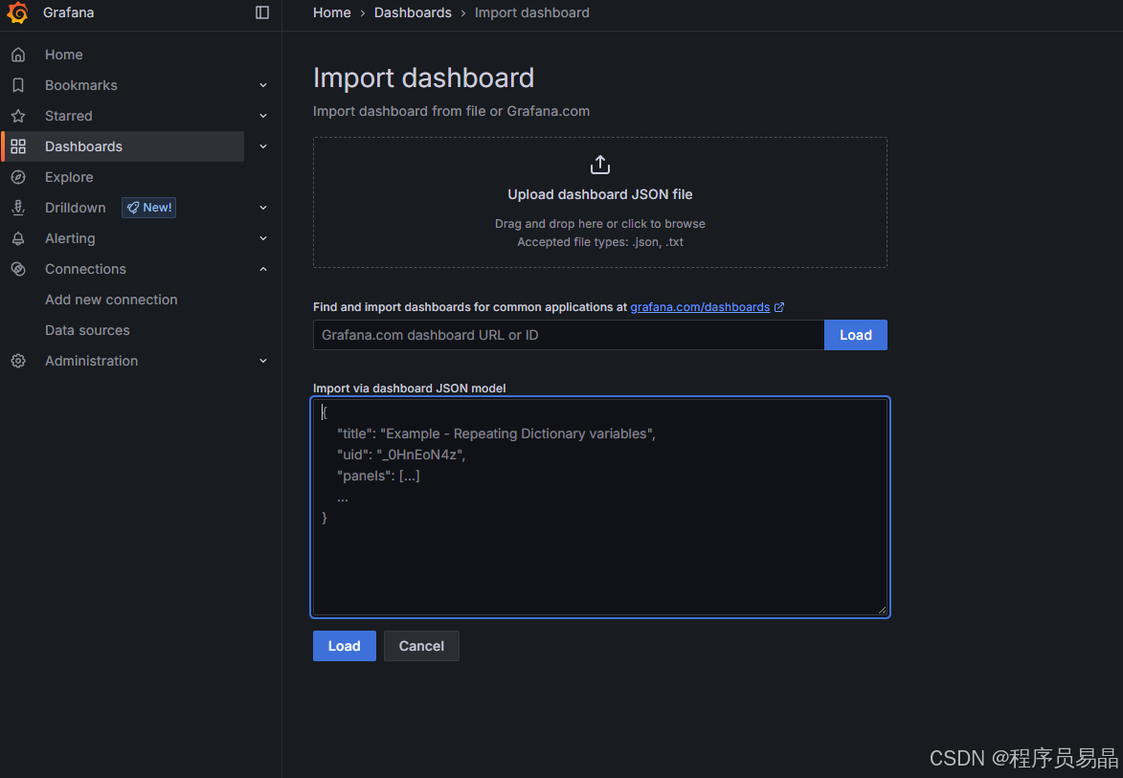Expand the Administration section chevron
This screenshot has width=1123, height=778.
tap(263, 361)
